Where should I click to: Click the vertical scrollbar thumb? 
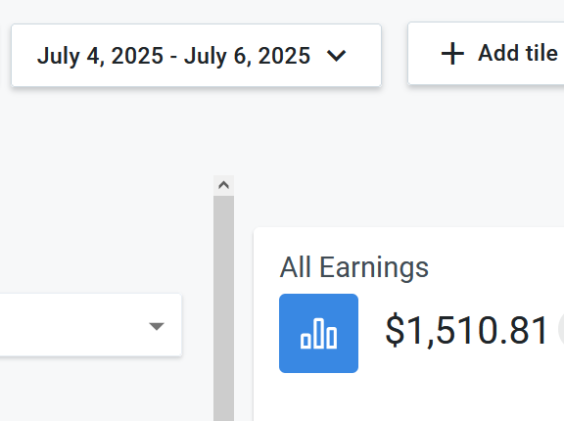223,308
